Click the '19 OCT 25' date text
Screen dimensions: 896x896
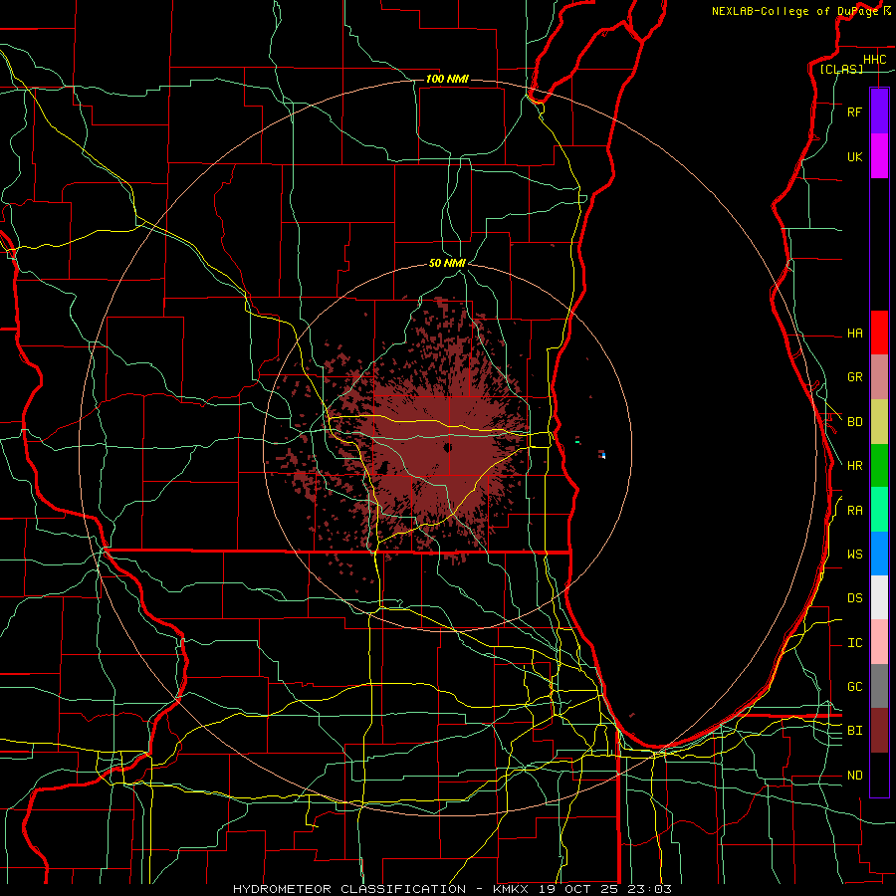[x=580, y=889]
